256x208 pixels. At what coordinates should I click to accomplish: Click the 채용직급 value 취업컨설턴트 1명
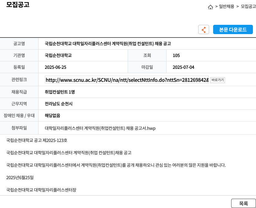pyautogui.click(x=60, y=92)
